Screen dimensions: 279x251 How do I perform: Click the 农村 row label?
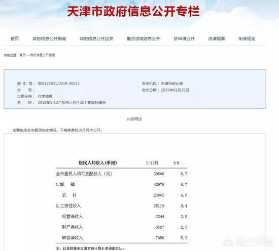click(69, 195)
